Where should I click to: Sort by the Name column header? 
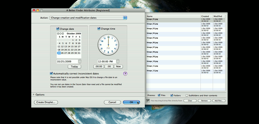click(173, 16)
